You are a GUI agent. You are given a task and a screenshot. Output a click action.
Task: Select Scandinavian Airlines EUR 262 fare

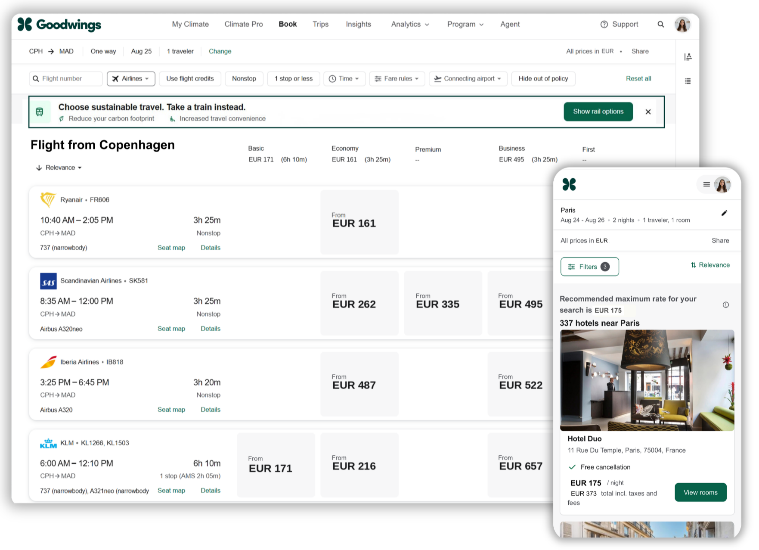359,303
